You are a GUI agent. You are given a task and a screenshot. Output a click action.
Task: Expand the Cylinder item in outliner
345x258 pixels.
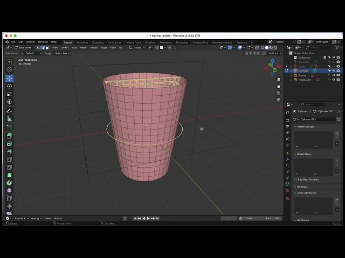pyautogui.click(x=291, y=71)
